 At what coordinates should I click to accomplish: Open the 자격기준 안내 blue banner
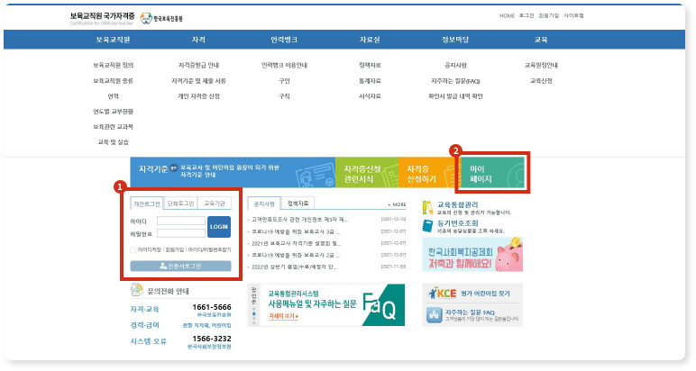coord(233,172)
